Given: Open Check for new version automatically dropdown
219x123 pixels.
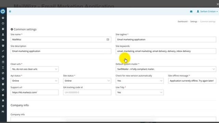Looking at the screenshot, I should pos(140,81).
